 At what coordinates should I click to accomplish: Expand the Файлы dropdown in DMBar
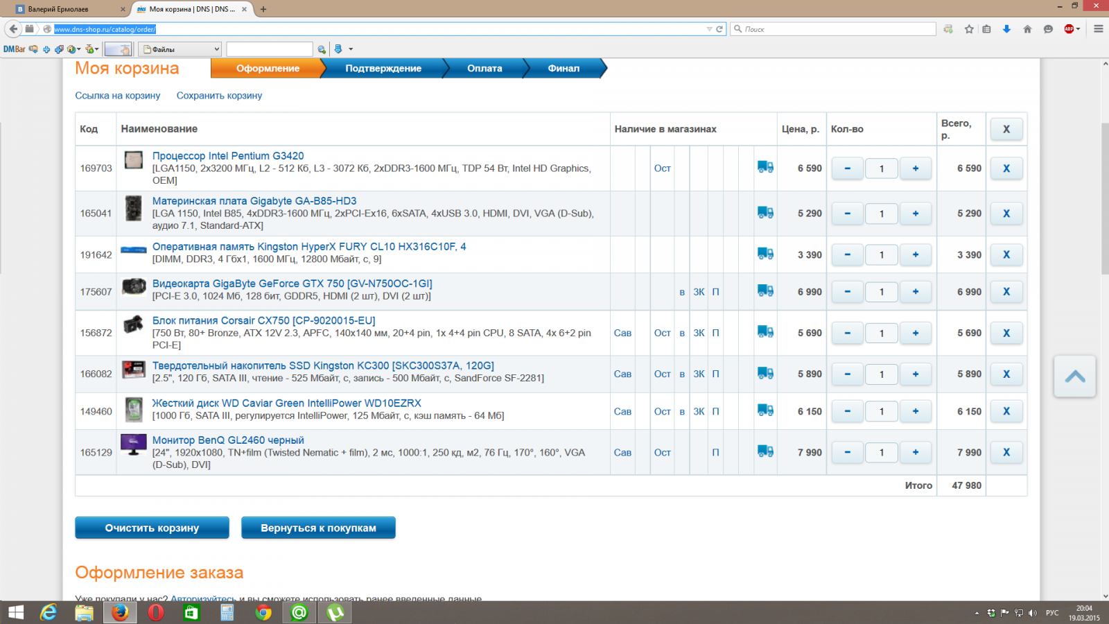pos(216,49)
